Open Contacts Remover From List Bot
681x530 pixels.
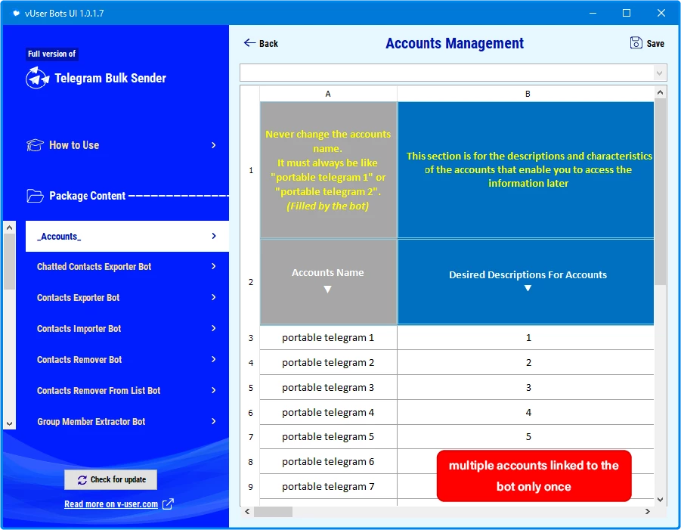click(x=127, y=391)
